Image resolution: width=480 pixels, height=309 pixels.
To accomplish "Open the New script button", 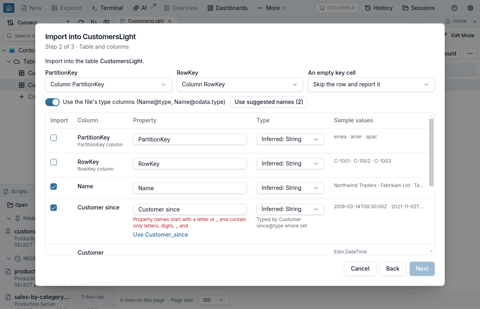I will pyautogui.click(x=31, y=8).
